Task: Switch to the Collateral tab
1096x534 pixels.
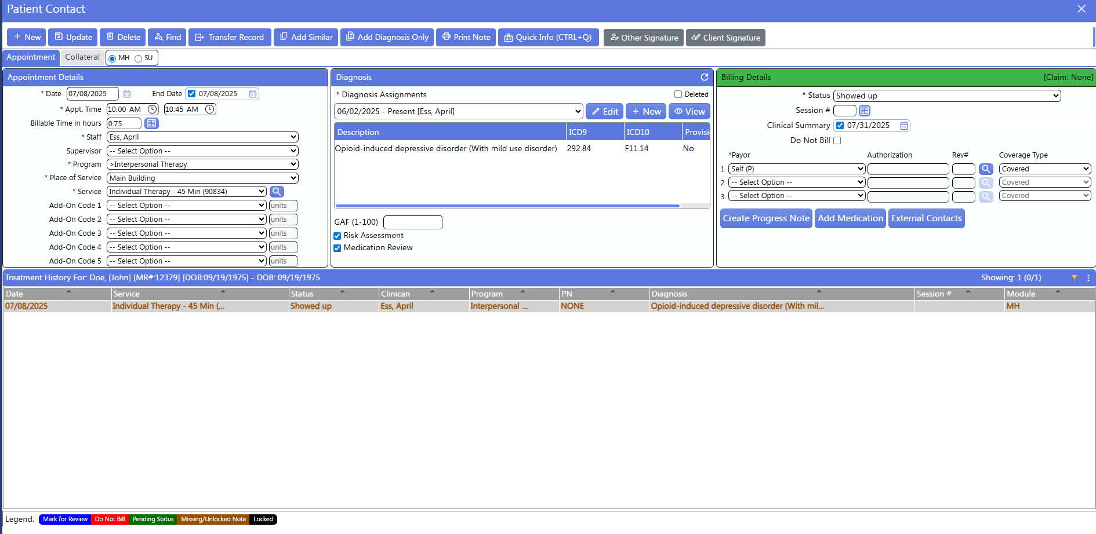Action: (x=82, y=57)
